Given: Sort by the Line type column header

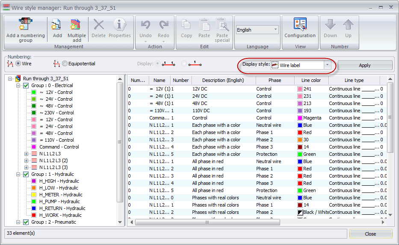Looking at the screenshot, I should (354, 80).
